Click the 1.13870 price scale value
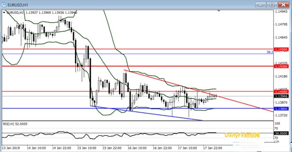Image resolution: width=292 pixels, height=152 pixels. [281, 102]
